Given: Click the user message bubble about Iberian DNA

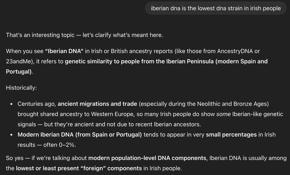Looking at the screenshot, I should click(216, 8).
